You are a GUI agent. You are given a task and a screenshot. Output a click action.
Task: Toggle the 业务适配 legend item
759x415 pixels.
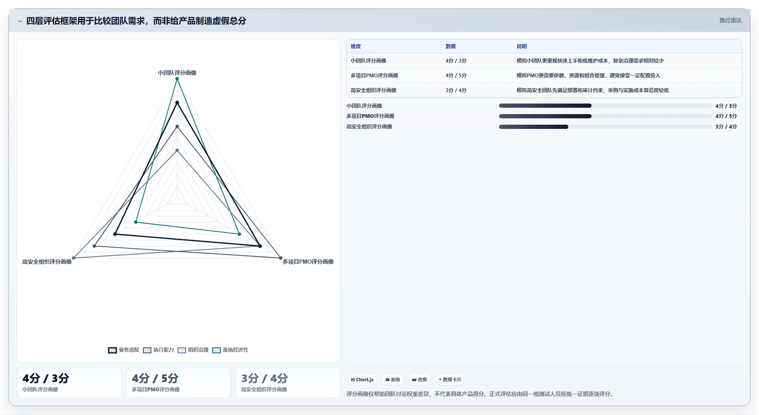tap(123, 350)
